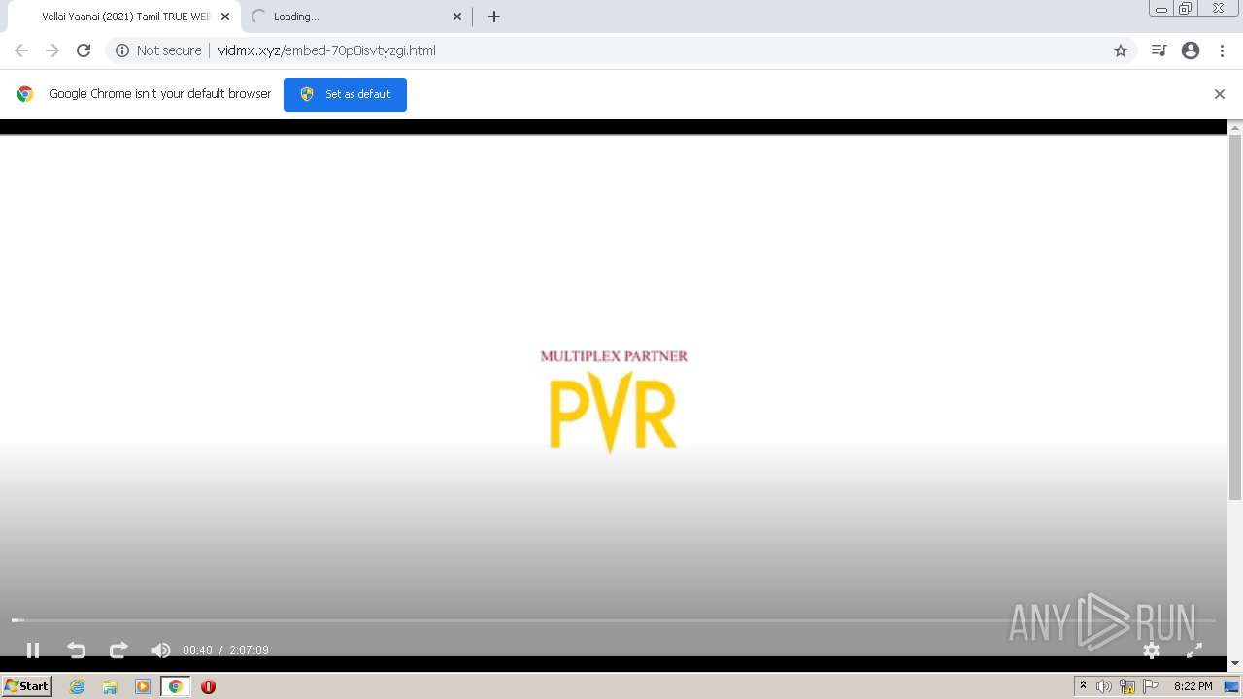
Task: Click the 00:40 / 2:07:09 time display
Action: coord(225,650)
